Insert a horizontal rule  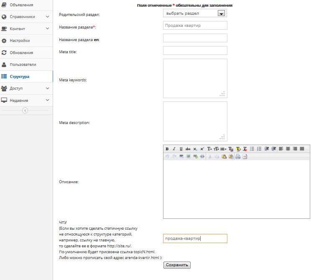[x=181, y=157]
